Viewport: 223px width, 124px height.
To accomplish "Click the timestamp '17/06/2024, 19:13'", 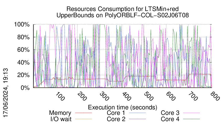I will point(6,93).
